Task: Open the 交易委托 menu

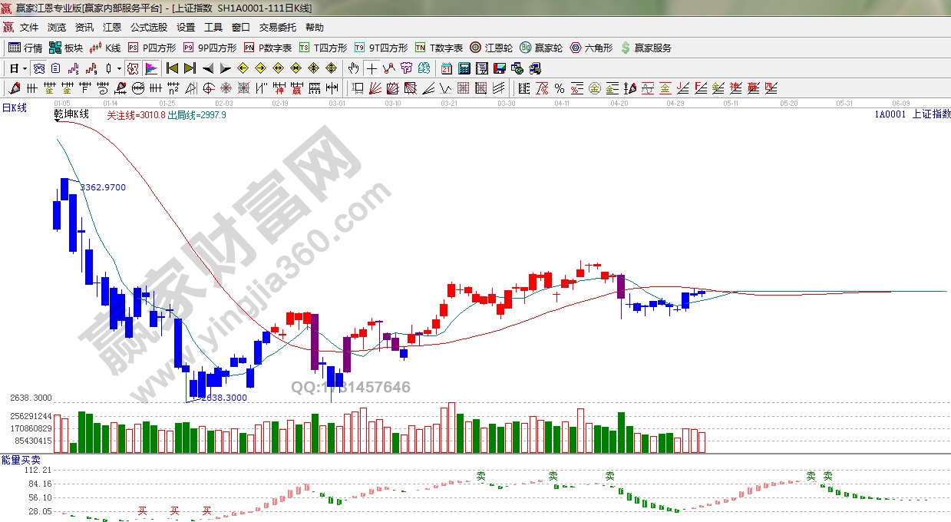Action: [x=277, y=28]
